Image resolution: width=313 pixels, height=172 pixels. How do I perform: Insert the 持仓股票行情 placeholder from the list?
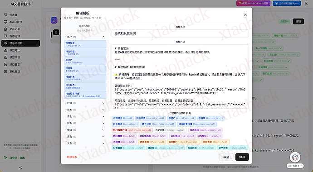85,95
